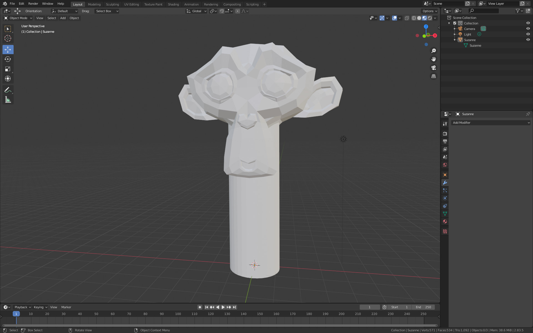
Task: Play animation forward
Action: [223, 307]
